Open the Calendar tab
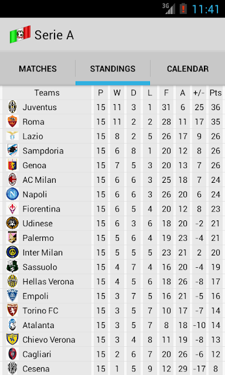 pyautogui.click(x=187, y=69)
